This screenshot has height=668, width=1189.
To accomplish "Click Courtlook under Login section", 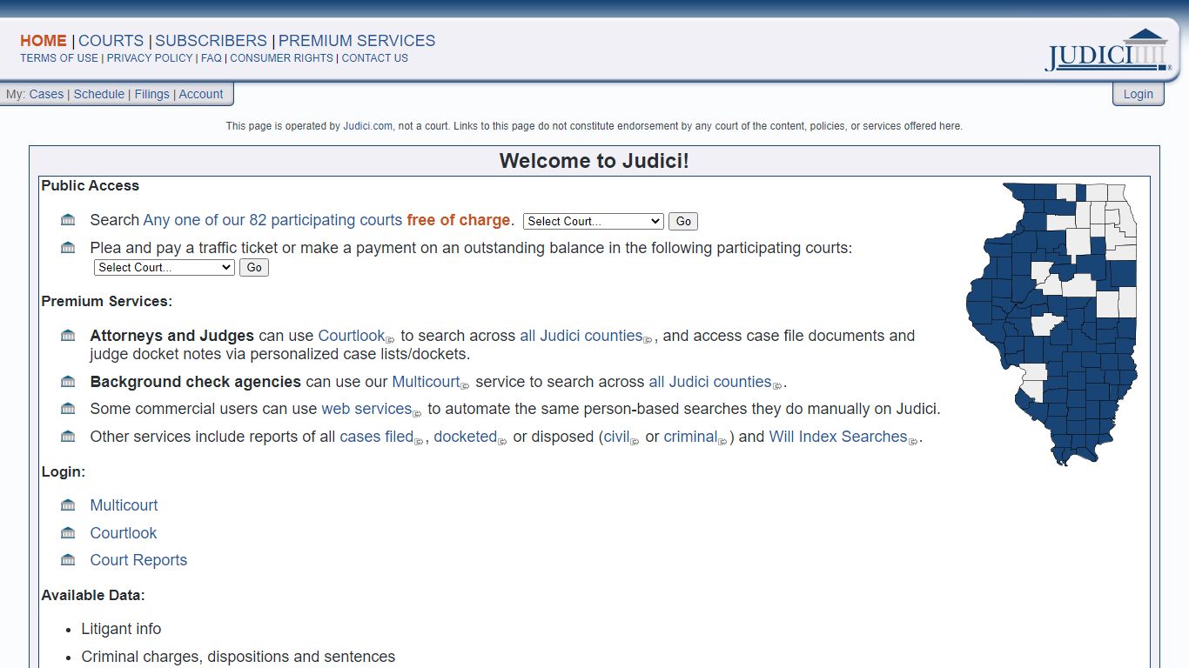I will coord(124,533).
